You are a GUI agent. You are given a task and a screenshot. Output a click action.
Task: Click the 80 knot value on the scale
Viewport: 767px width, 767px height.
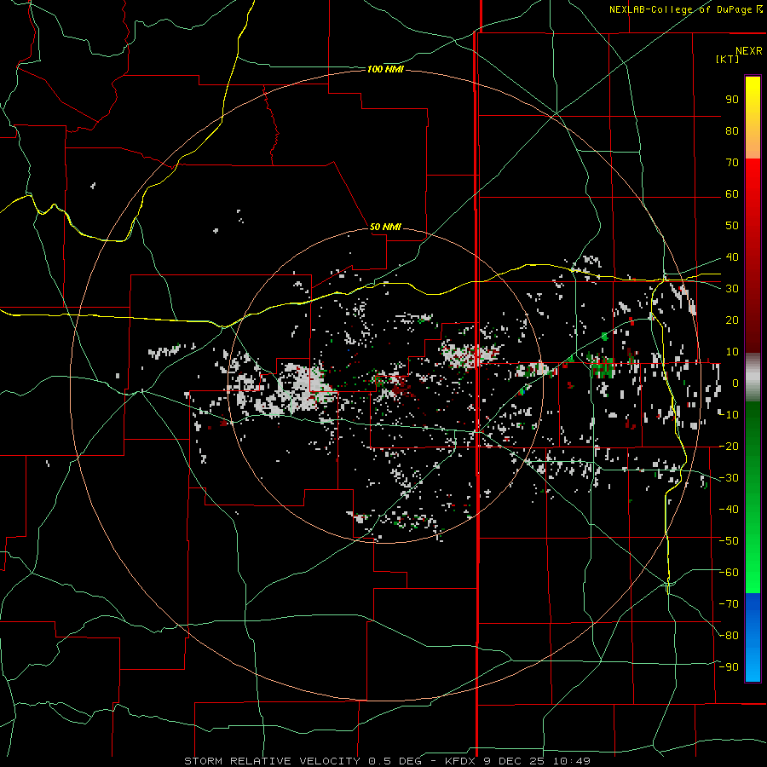tap(732, 131)
